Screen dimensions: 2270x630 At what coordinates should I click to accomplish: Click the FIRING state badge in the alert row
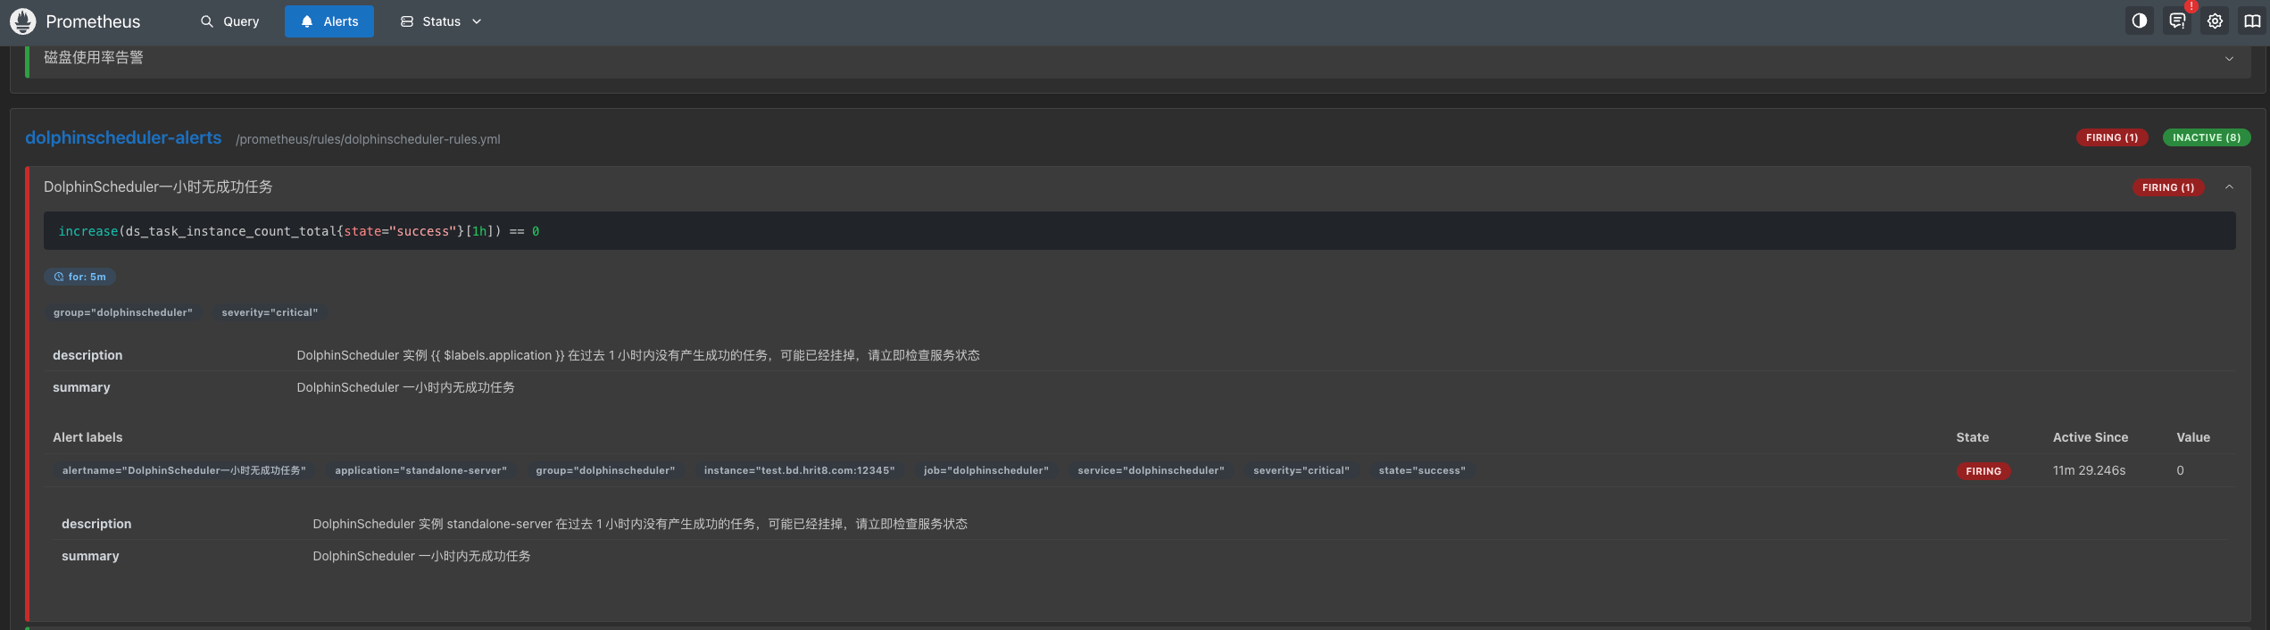(1983, 471)
